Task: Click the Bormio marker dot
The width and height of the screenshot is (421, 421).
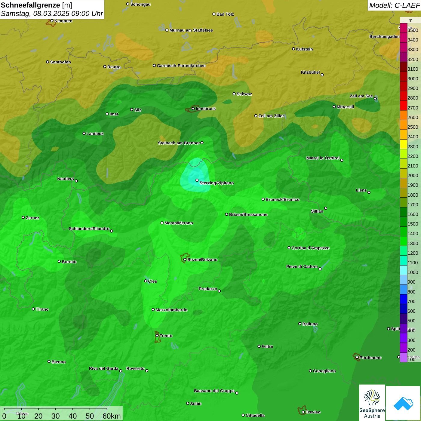Action: tap(59, 261)
